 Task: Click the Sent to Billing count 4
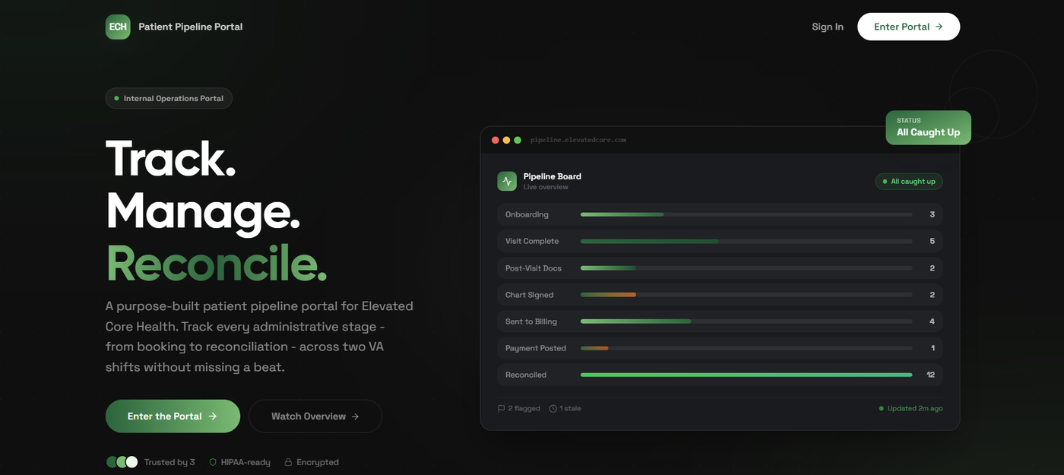point(933,321)
